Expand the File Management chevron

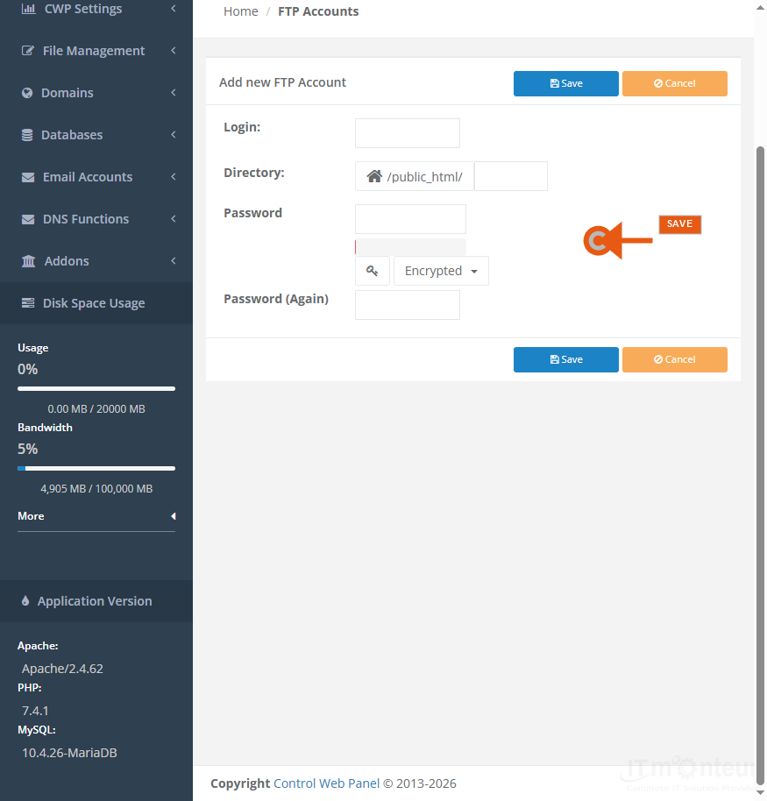[x=174, y=51]
